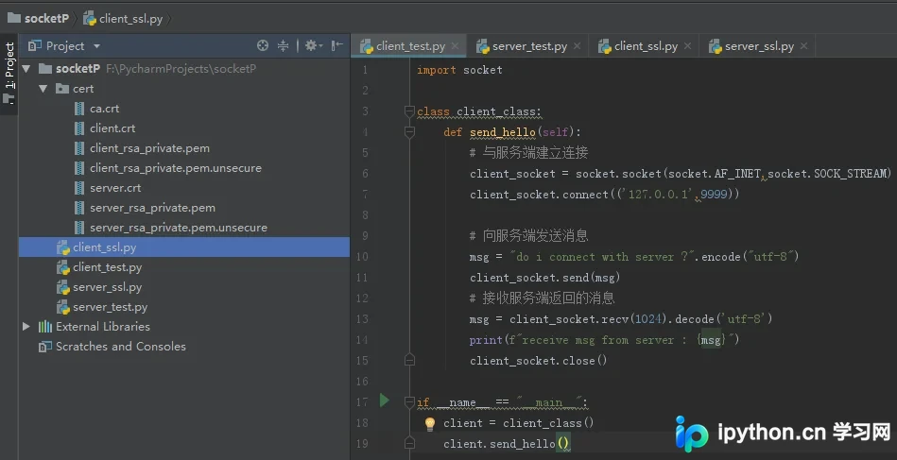Click the send_hello method name

[x=502, y=132]
